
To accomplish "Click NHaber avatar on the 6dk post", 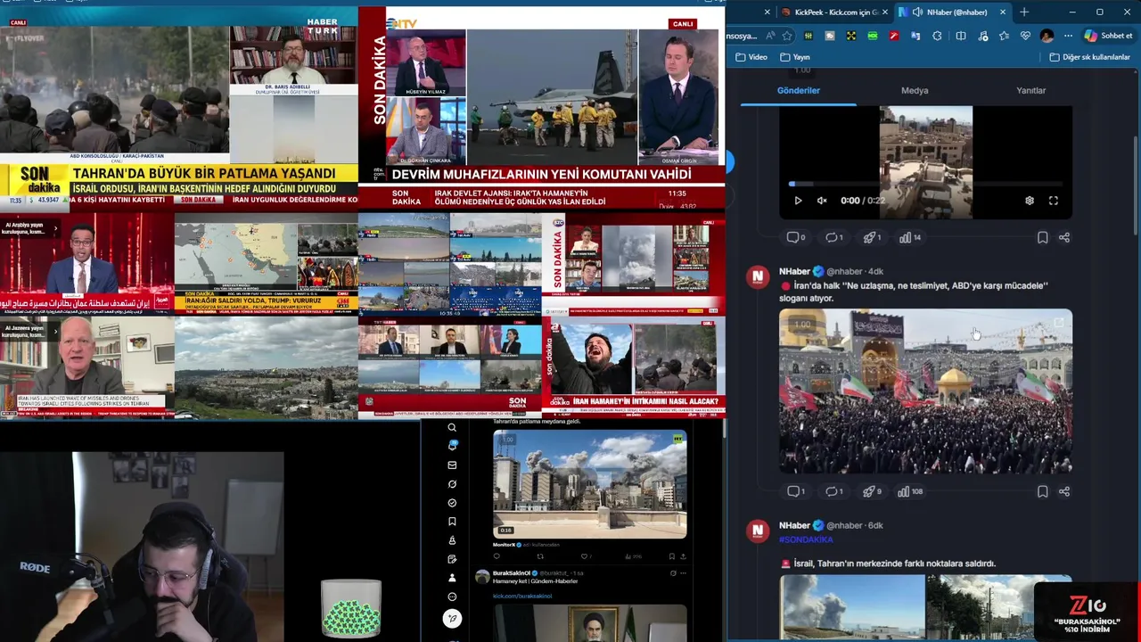I will (758, 531).
